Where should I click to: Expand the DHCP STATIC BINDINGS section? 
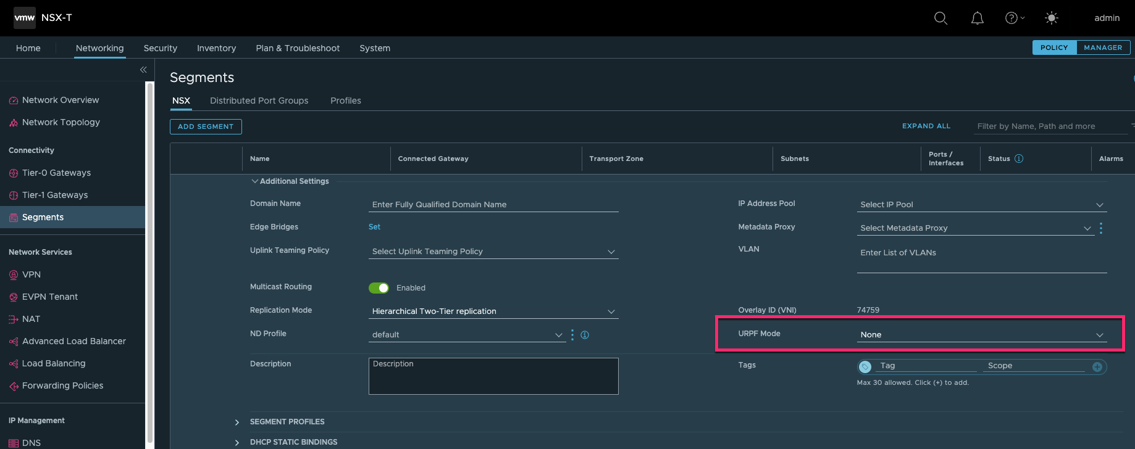(237, 443)
